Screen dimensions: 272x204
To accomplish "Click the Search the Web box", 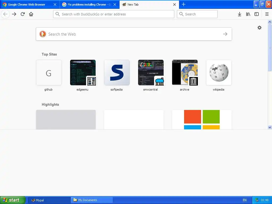I will [134, 34].
